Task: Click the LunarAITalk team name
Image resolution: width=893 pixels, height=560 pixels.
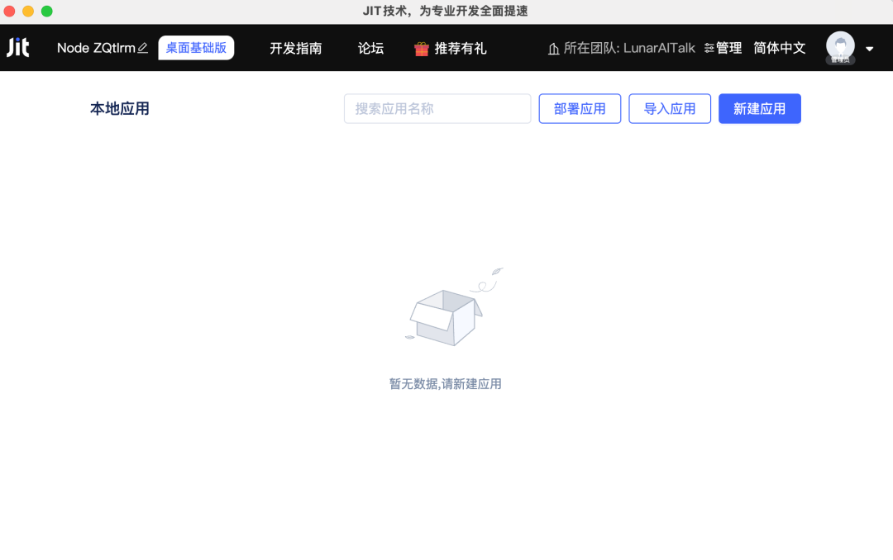Action: [x=658, y=49]
